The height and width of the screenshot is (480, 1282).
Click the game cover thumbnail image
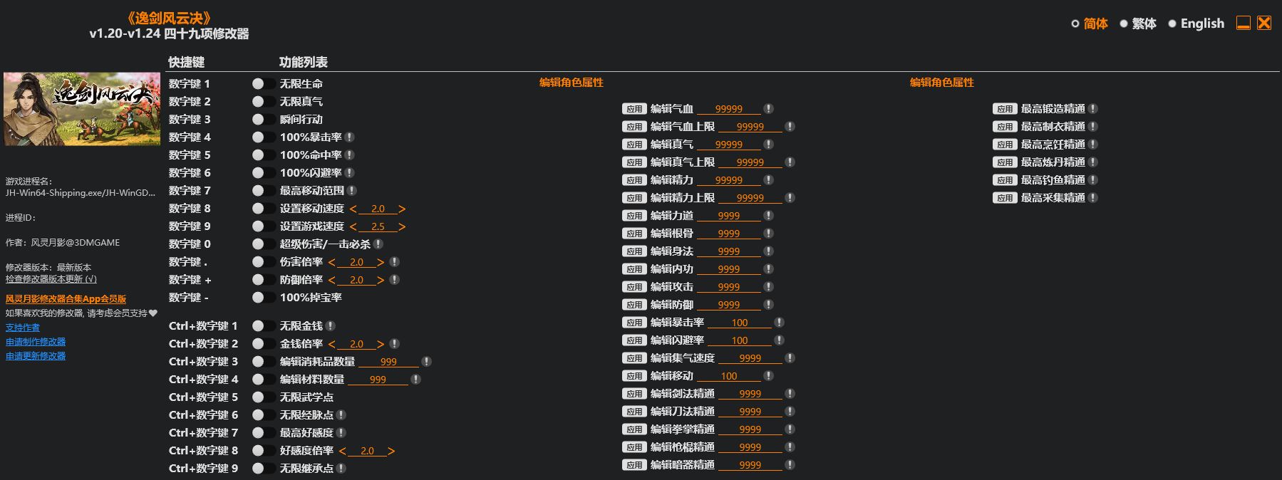click(x=82, y=109)
